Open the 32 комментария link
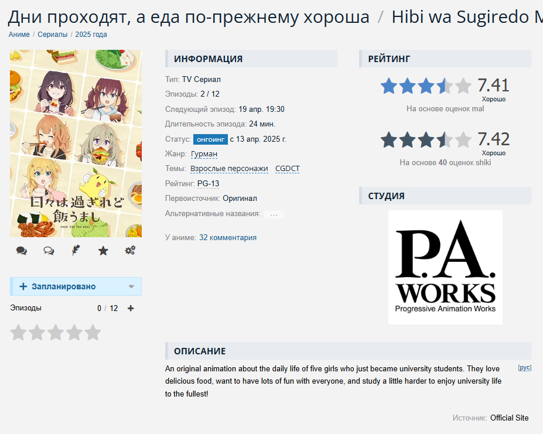The height and width of the screenshot is (434, 543). coord(228,238)
